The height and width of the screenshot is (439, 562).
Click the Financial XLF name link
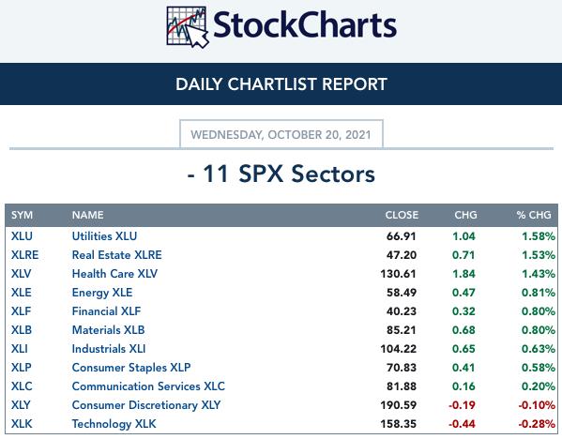coord(106,311)
